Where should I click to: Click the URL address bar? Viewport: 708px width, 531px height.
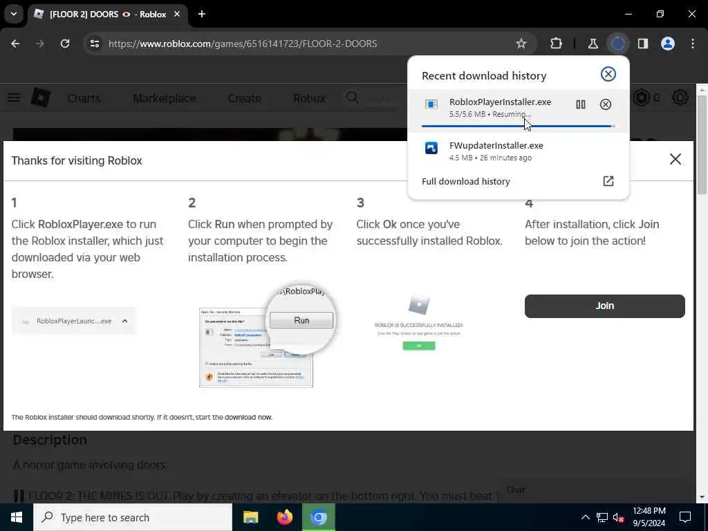click(309, 44)
